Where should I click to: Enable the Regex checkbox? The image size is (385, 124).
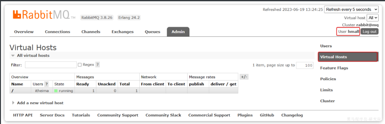[79, 65]
